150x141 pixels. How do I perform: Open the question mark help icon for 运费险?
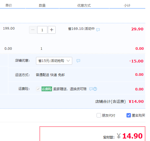(x=95, y=89)
